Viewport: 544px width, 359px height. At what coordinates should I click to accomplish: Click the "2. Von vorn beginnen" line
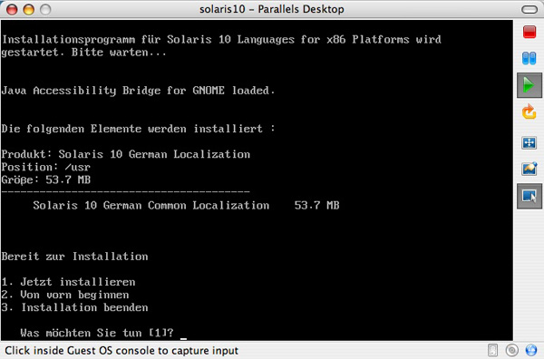pyautogui.click(x=65, y=295)
